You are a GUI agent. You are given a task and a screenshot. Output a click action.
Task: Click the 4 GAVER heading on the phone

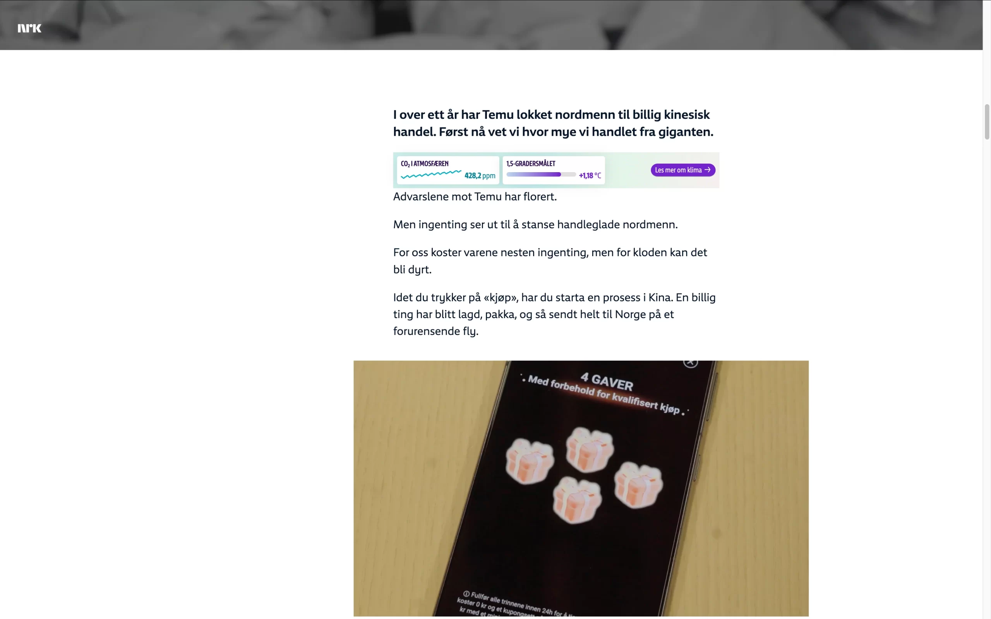607,381
